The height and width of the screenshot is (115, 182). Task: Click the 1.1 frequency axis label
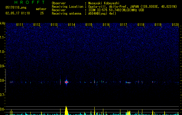2,37
